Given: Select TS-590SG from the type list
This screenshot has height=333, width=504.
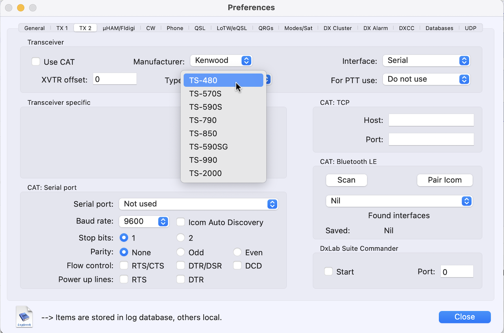Looking at the screenshot, I should coord(208,147).
